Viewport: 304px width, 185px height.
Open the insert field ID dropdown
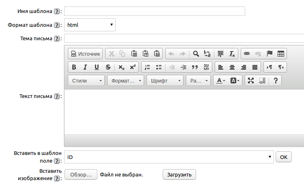pyautogui.click(x=168, y=157)
